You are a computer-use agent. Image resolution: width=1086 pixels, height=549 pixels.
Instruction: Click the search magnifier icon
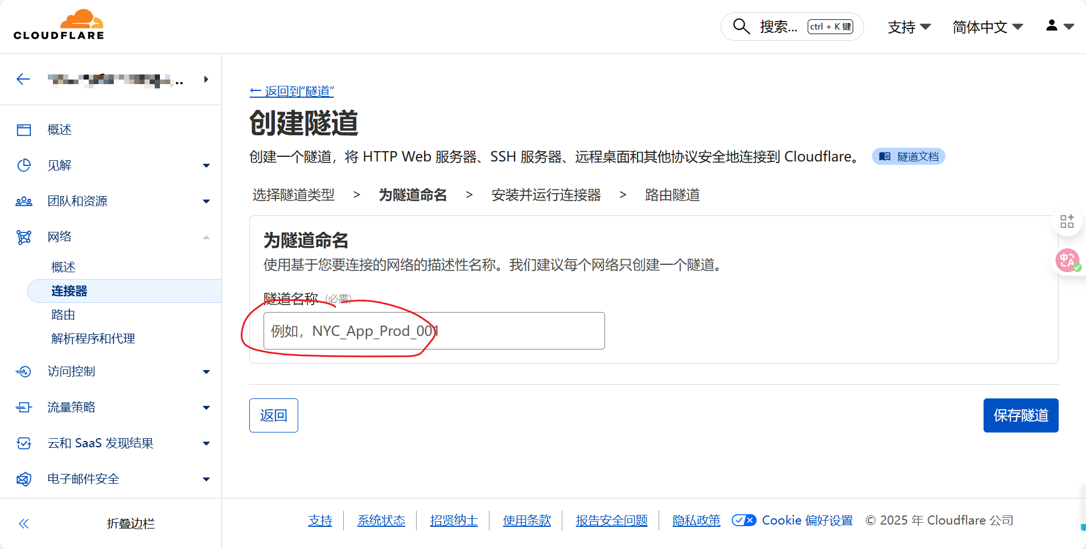point(741,26)
